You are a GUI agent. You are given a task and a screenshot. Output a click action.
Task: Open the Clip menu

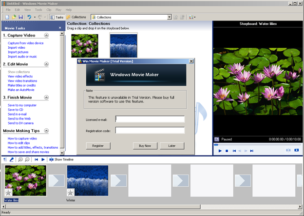(49, 10)
